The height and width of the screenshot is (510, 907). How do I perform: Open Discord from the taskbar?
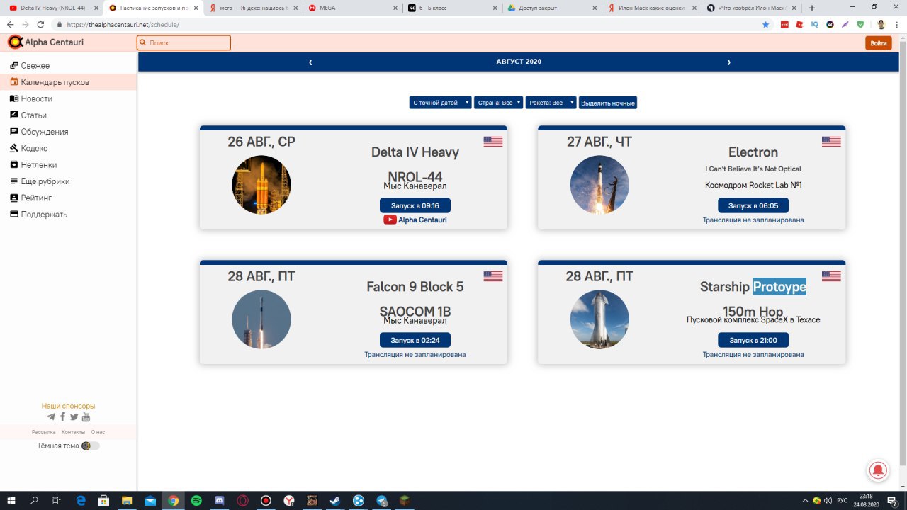click(x=220, y=501)
